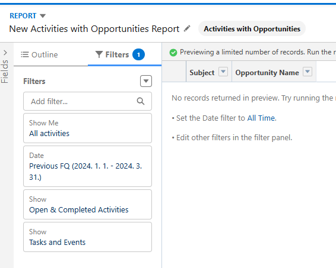This screenshot has height=268, width=336.
Task: Click the search magnifier in Add filter
Action: [x=141, y=101]
